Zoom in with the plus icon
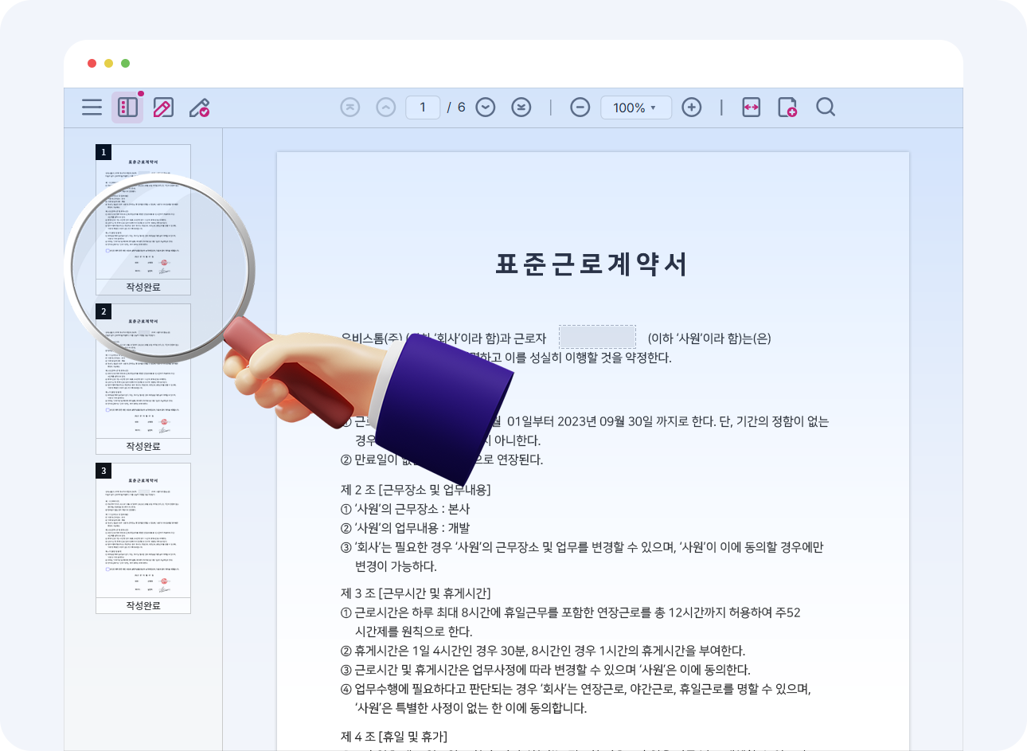This screenshot has height=751, width=1027. pyautogui.click(x=692, y=108)
